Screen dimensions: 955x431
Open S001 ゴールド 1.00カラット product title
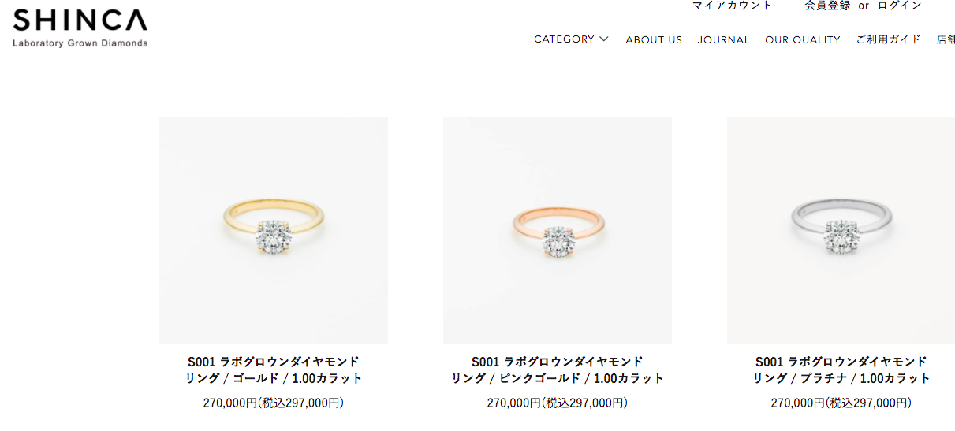pos(274,370)
